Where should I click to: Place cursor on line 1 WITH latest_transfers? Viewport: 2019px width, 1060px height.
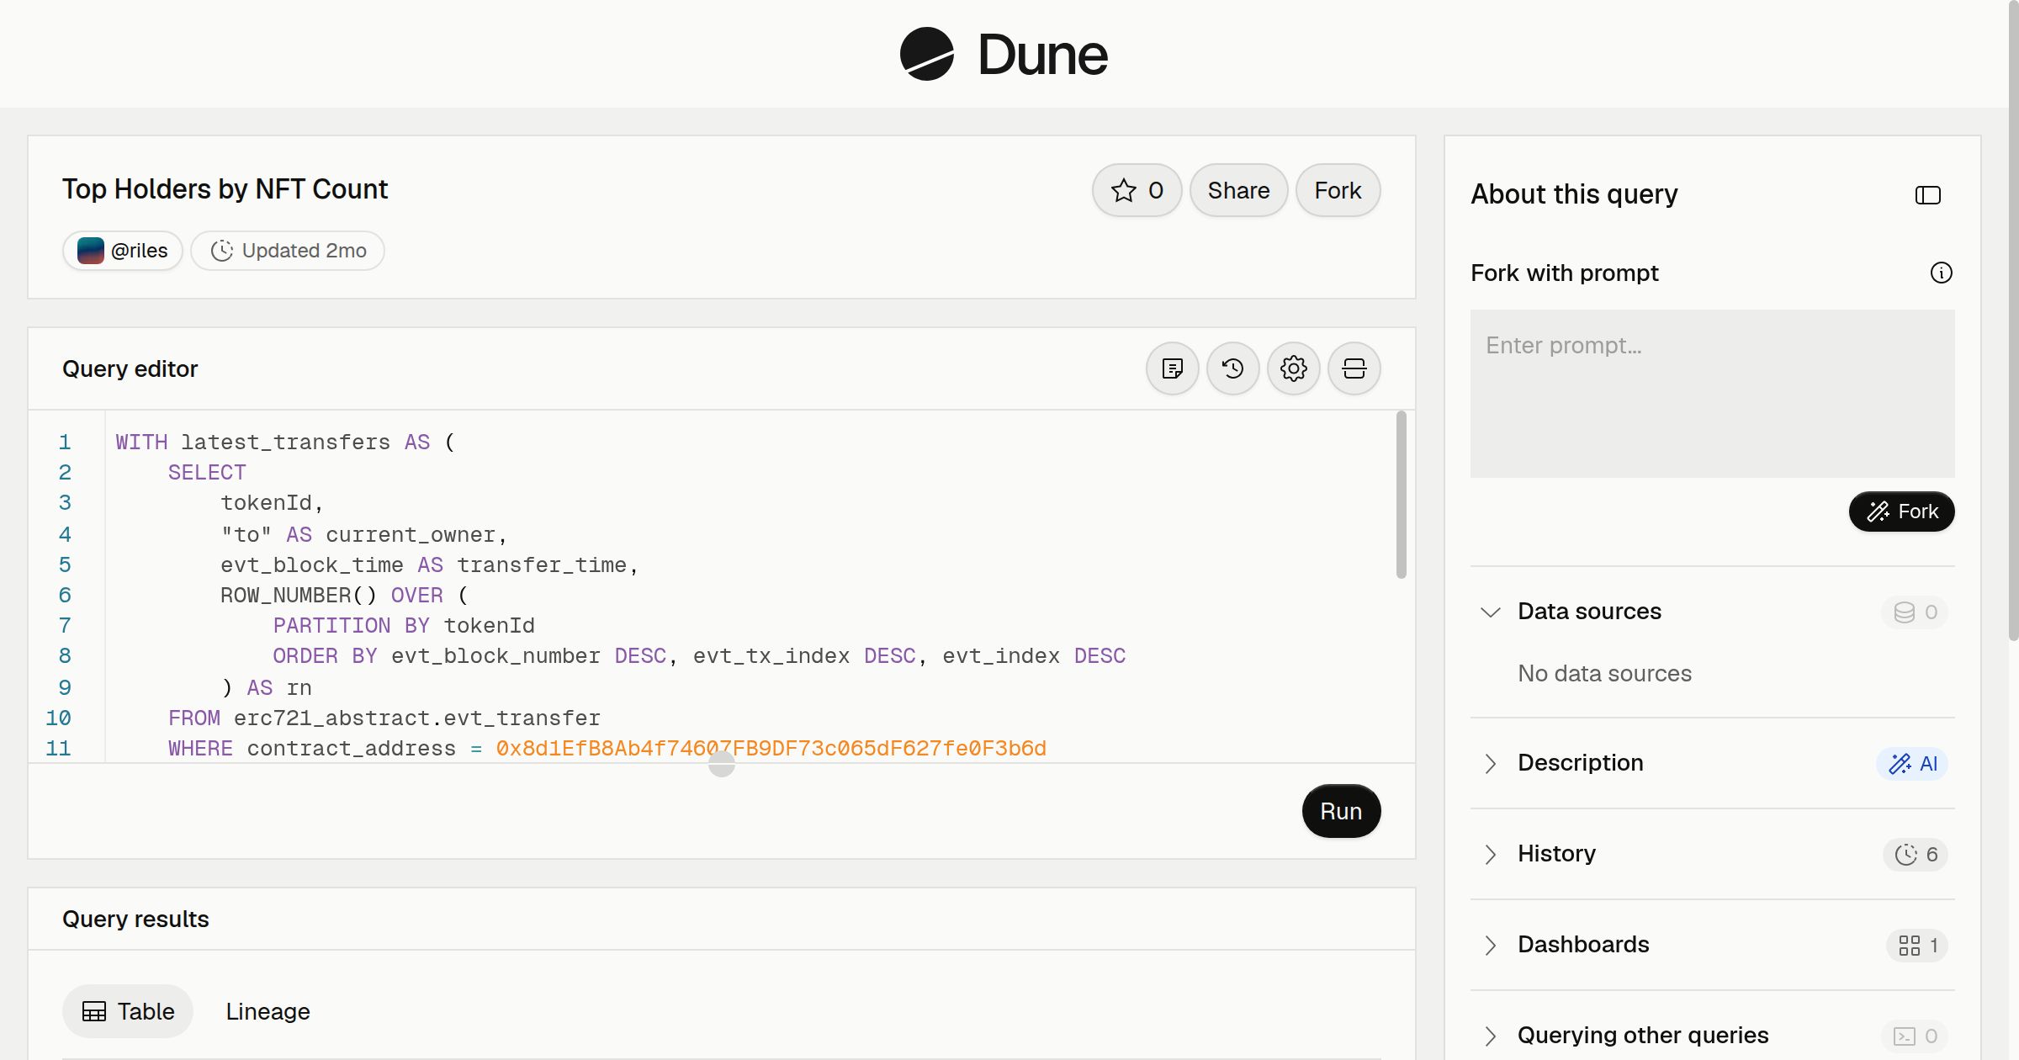click(x=285, y=442)
